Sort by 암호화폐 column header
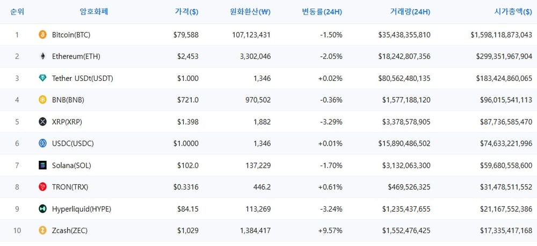The image size is (537, 246). [x=94, y=12]
